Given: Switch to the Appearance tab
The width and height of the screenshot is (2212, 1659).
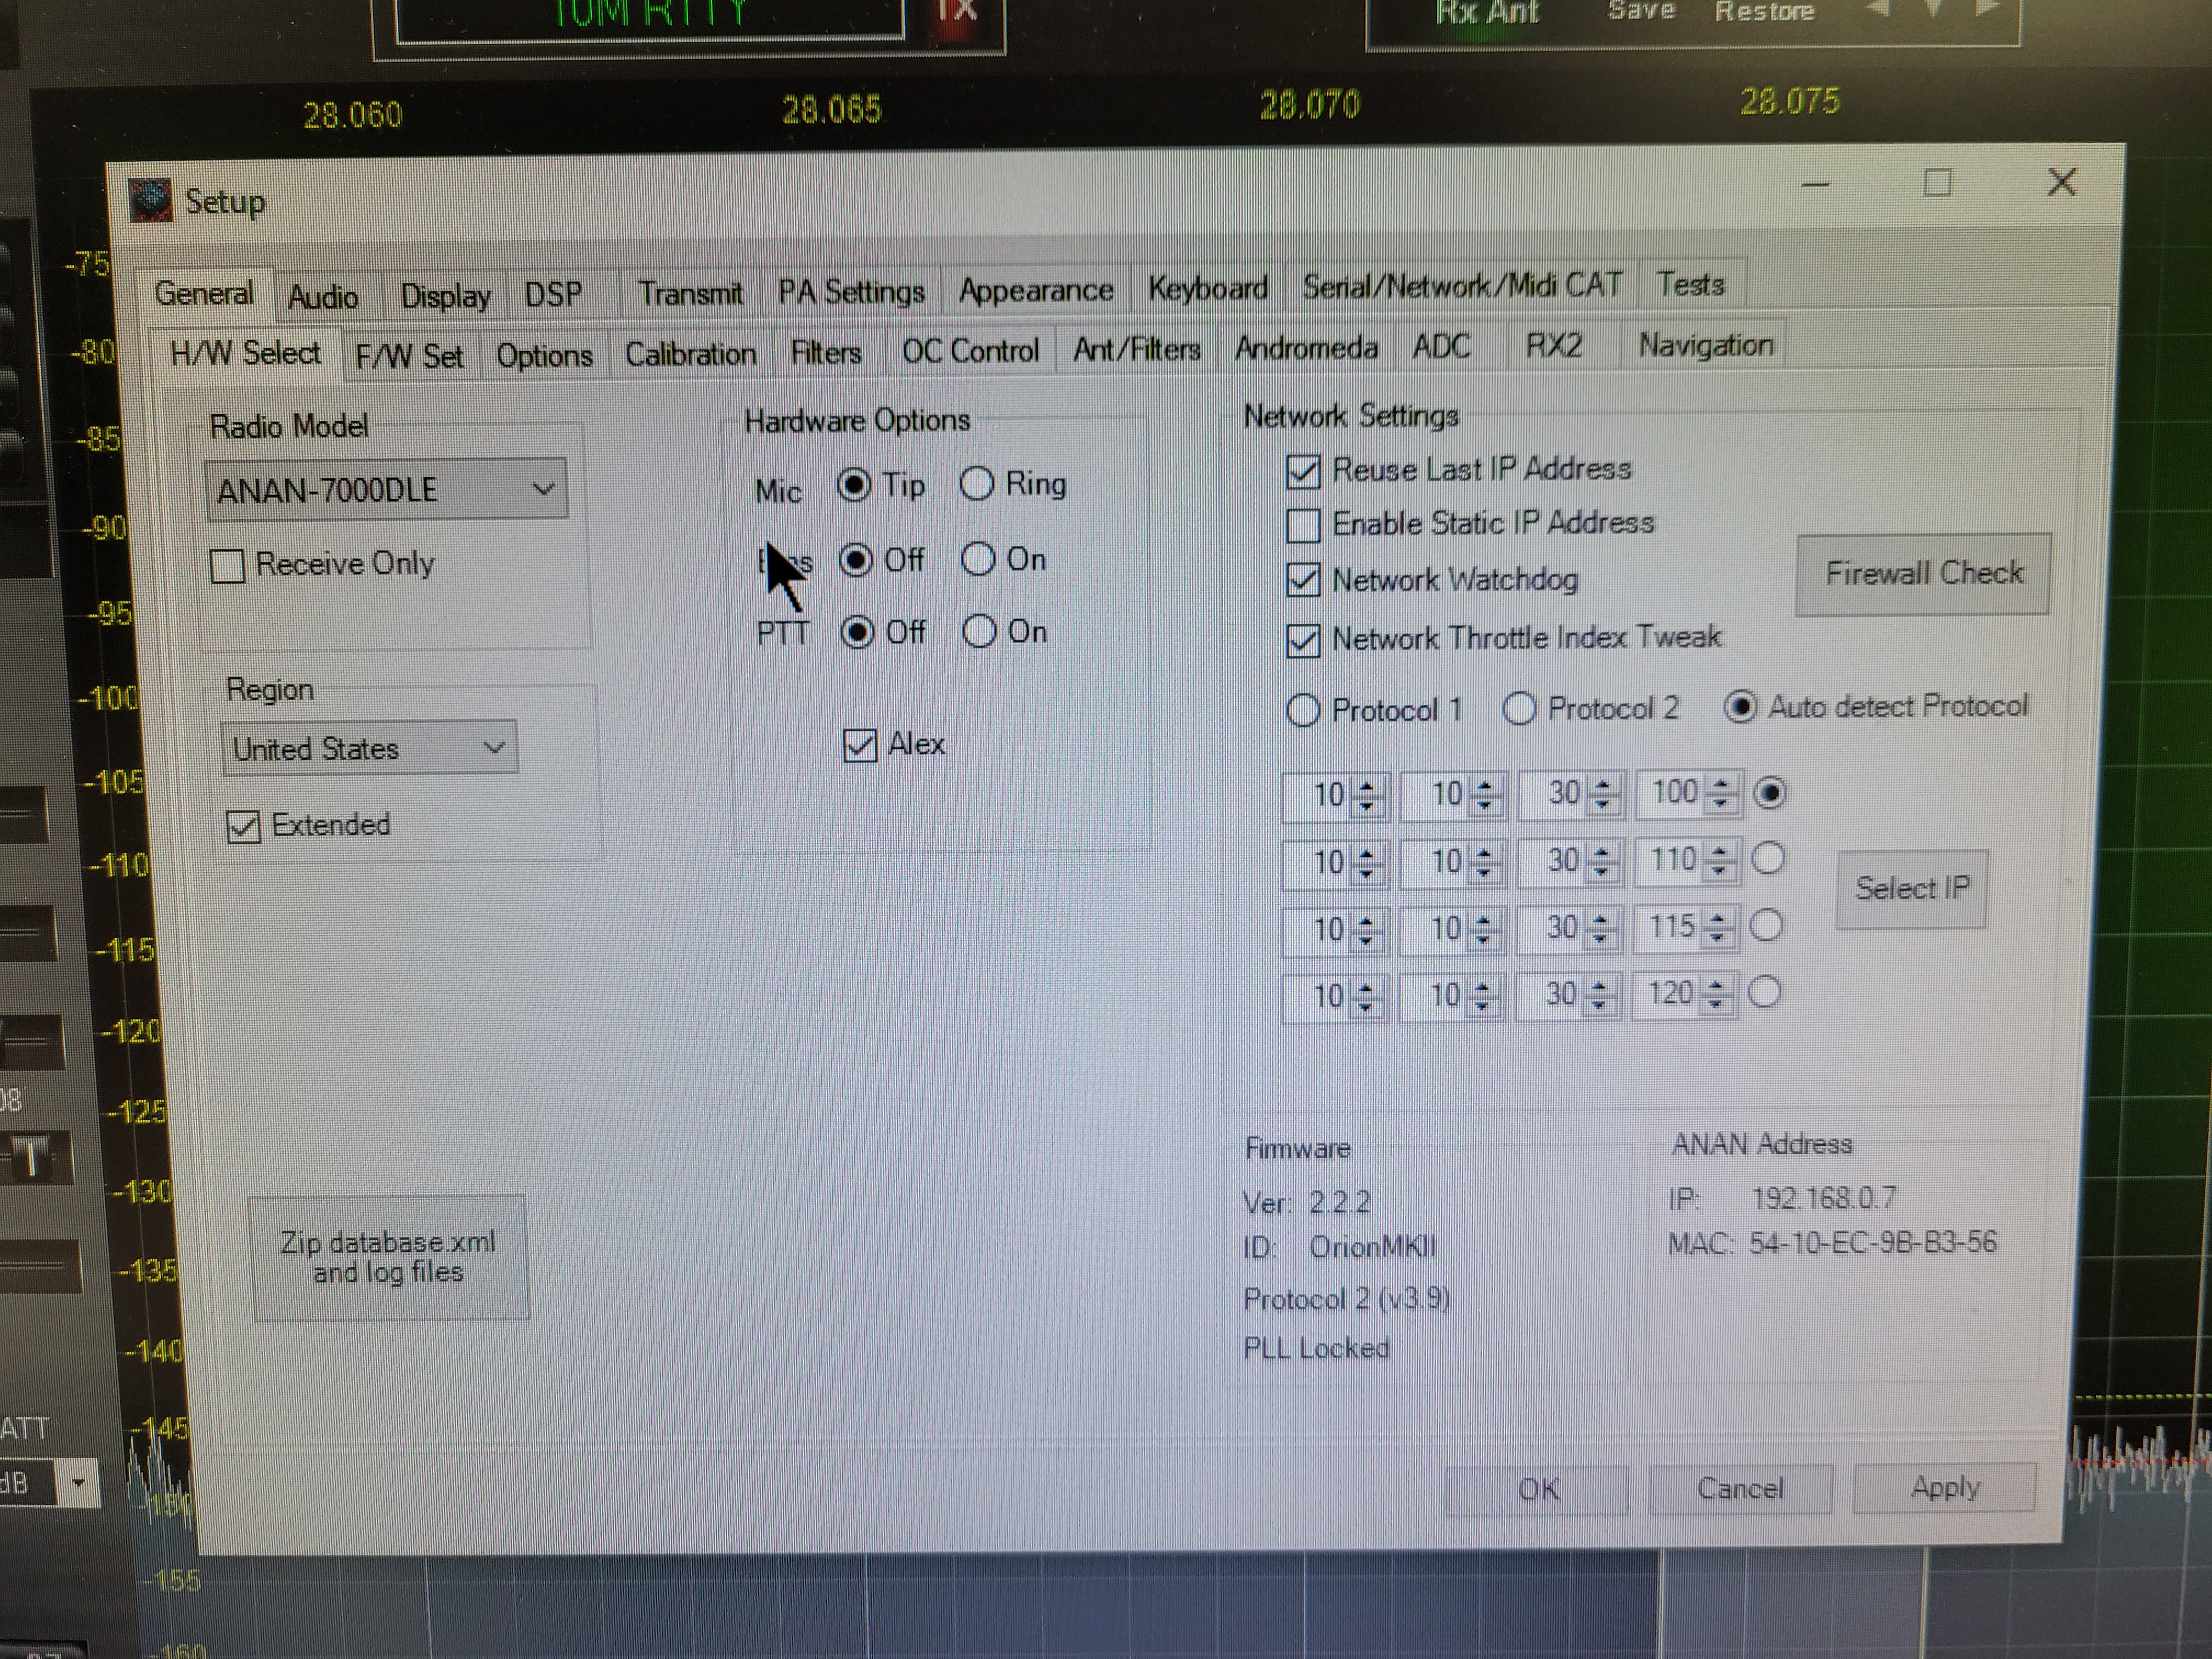Looking at the screenshot, I should [x=1035, y=291].
